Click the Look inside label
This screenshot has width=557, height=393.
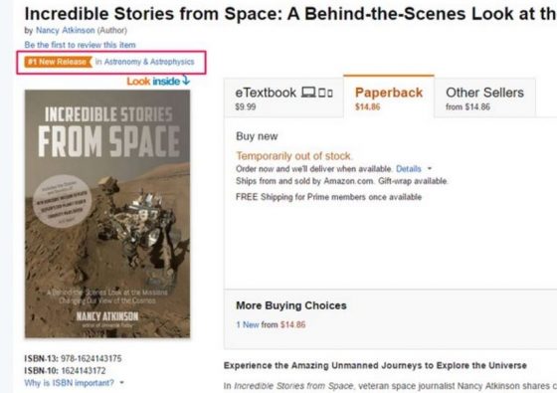153,82
